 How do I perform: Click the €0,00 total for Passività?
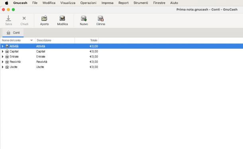coord(94,62)
